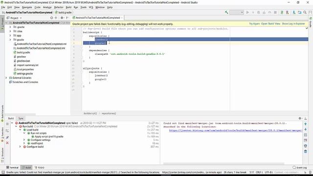
Task: Click the print icon in build output
Action: [305, 146]
